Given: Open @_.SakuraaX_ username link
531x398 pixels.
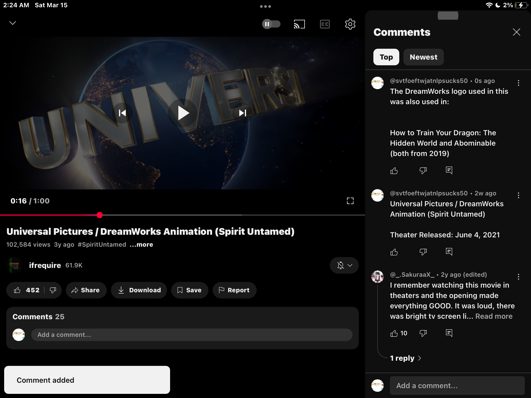Looking at the screenshot, I should click(412, 275).
